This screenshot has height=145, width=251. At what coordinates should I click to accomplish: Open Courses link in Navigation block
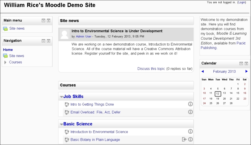[15, 62]
